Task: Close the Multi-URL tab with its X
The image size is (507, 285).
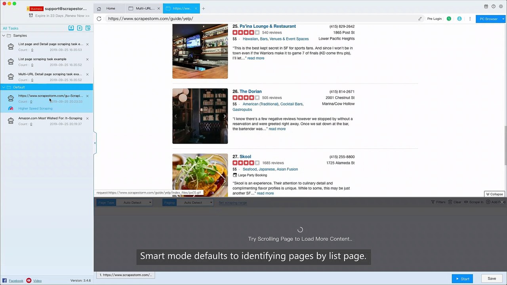Action: 159,8
